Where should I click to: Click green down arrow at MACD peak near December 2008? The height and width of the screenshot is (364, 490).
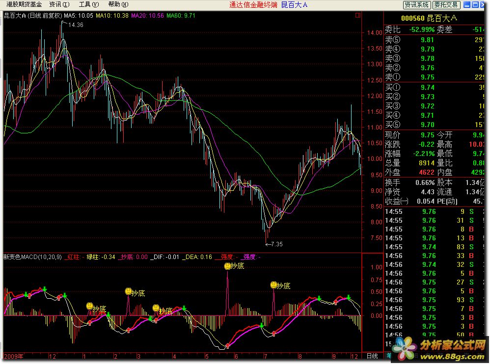[44, 288]
